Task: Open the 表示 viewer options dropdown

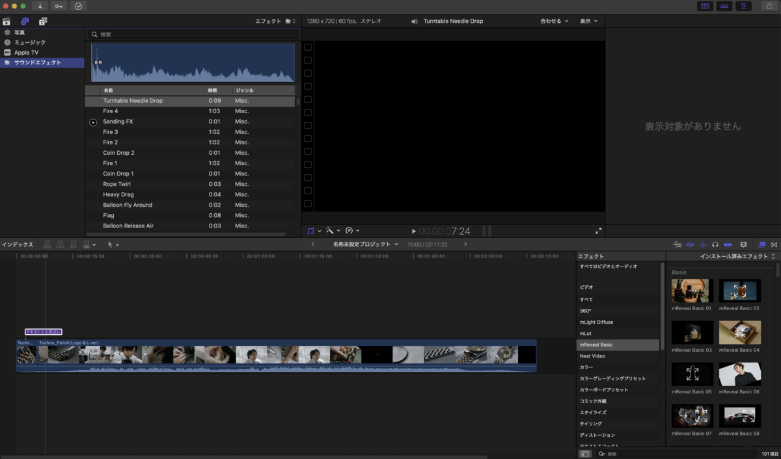Action: tap(588, 21)
